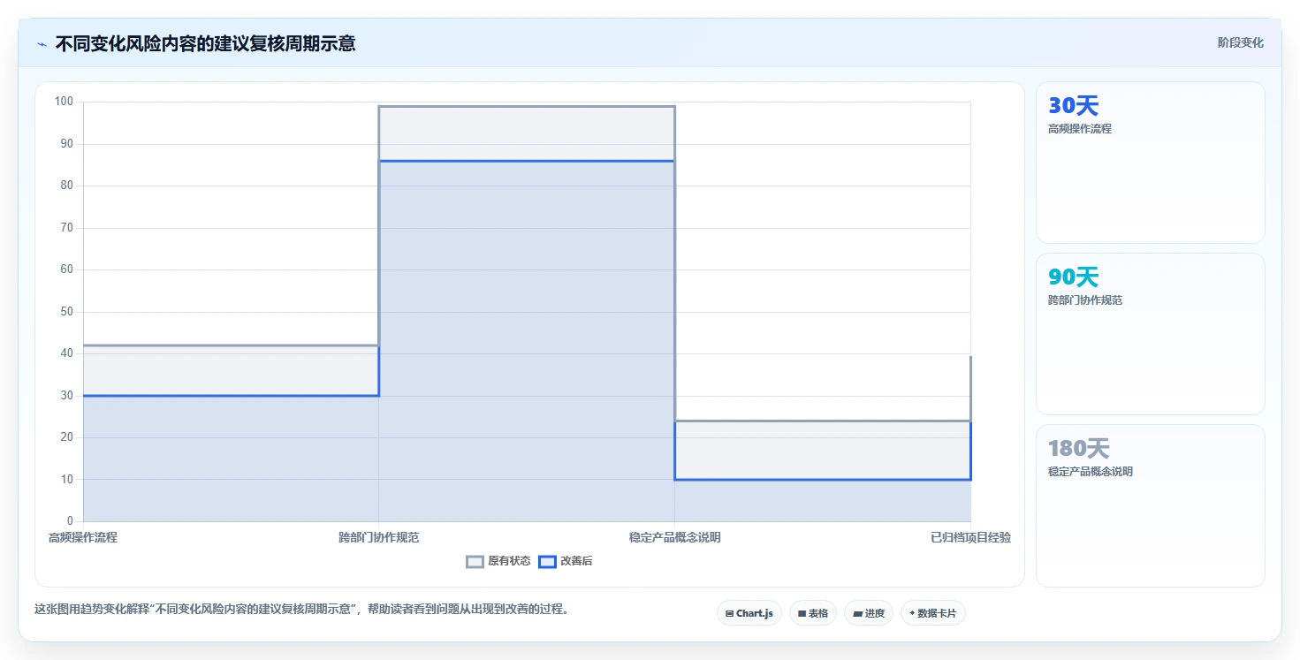
Task: Click the description sentence below the chart
Action: 301,609
